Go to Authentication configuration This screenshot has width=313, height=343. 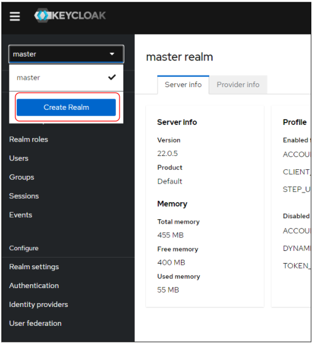coord(34,286)
